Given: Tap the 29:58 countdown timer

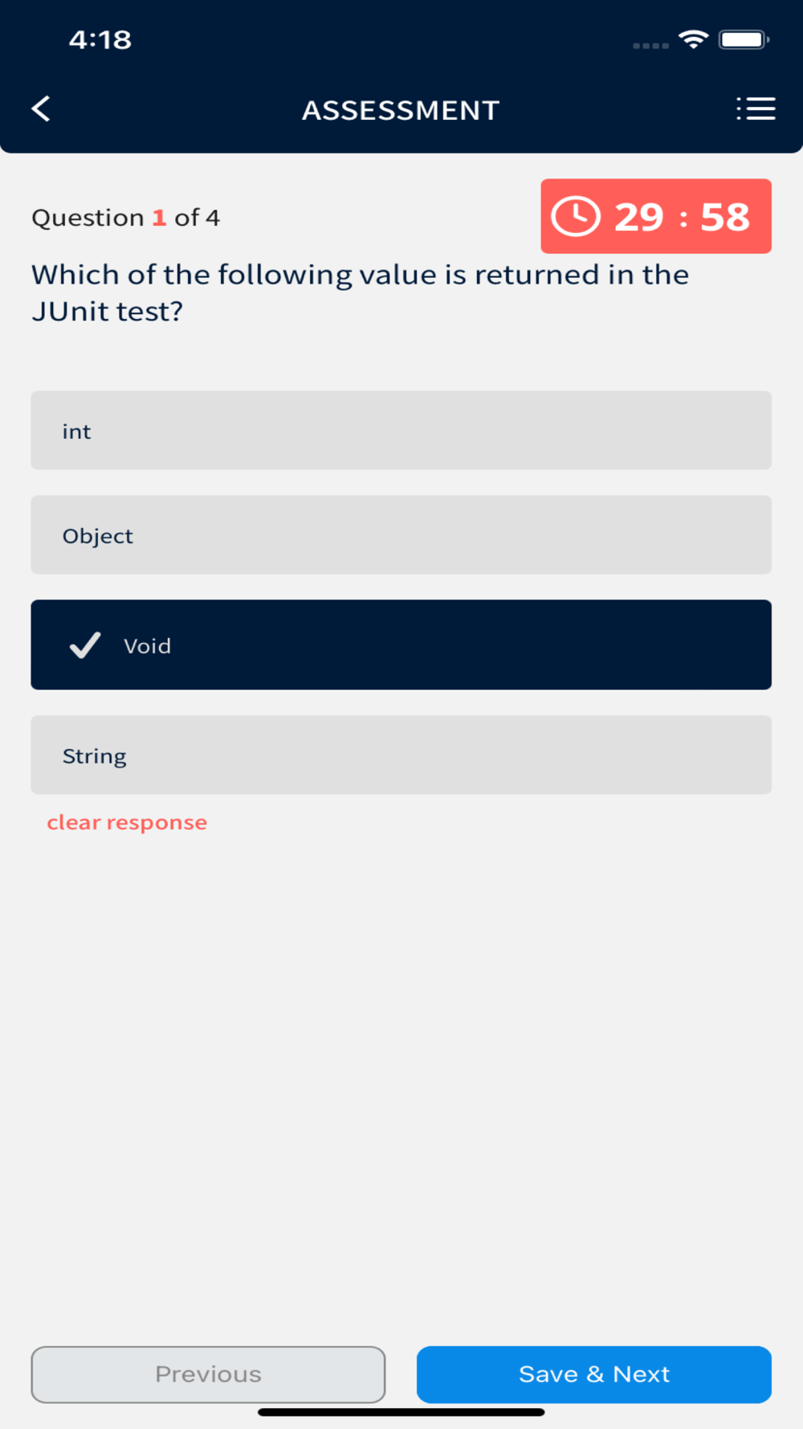Looking at the screenshot, I should tap(682, 217).
